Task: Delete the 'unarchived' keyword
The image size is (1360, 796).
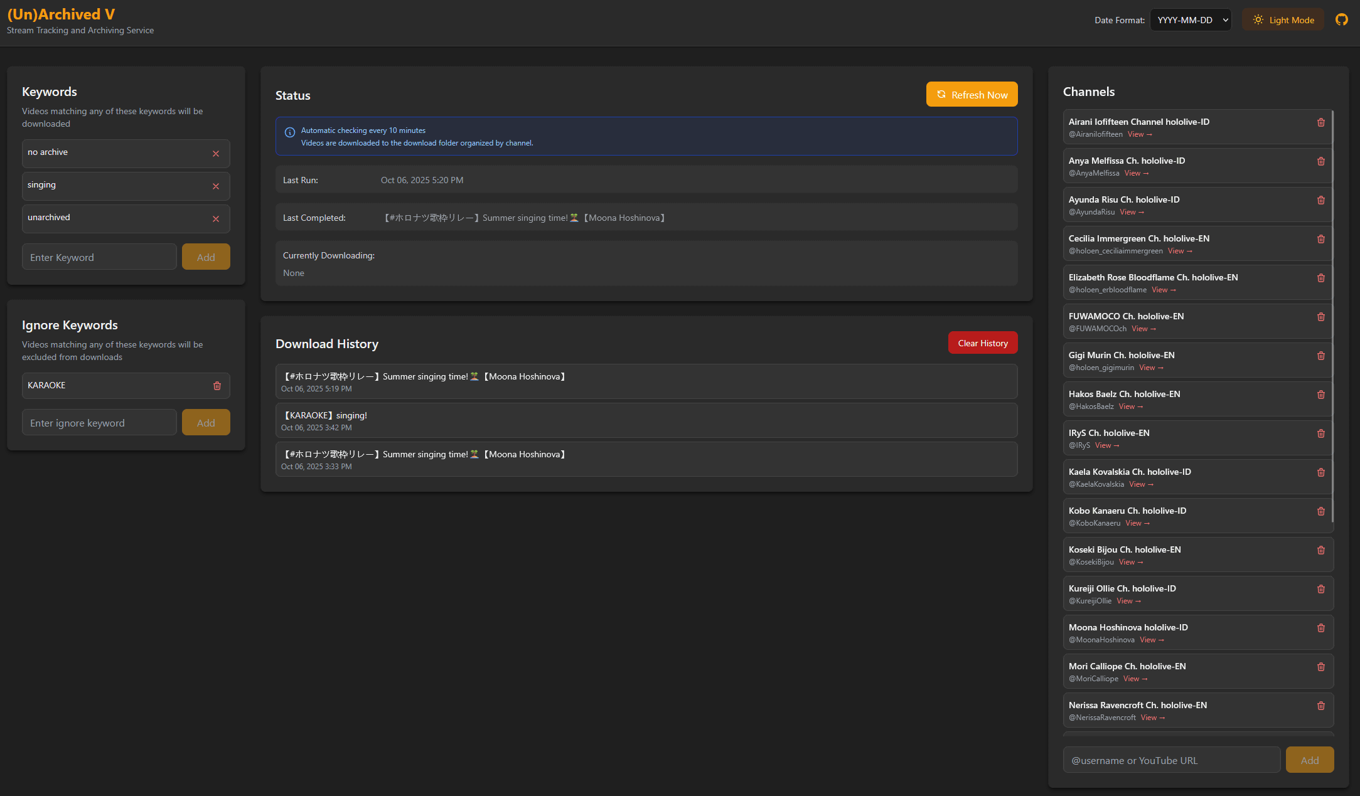Action: click(x=216, y=219)
